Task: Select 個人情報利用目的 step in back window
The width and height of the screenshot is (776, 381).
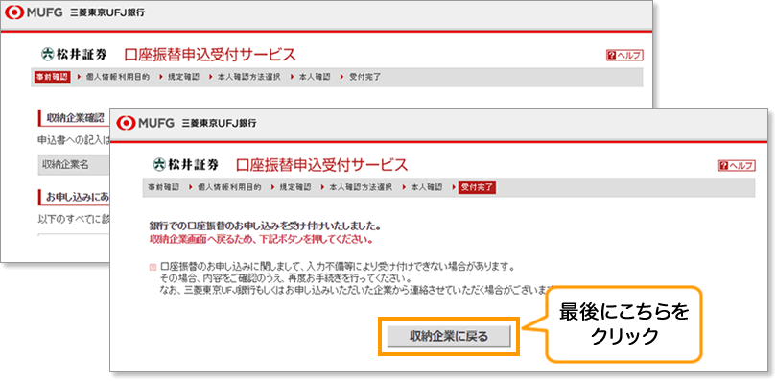Action: (x=117, y=78)
